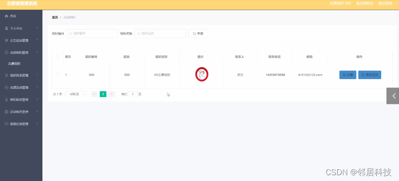Expand the 组织报名管理 submenu chevron
The height and width of the screenshot is (181, 399).
pyautogui.click(x=37, y=99)
